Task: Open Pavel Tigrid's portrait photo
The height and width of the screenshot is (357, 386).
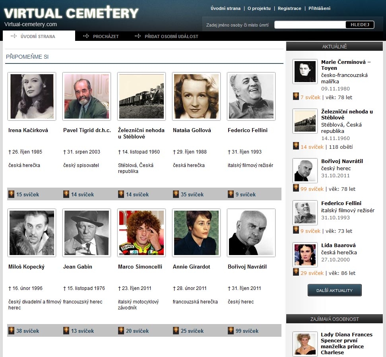Action: click(87, 96)
